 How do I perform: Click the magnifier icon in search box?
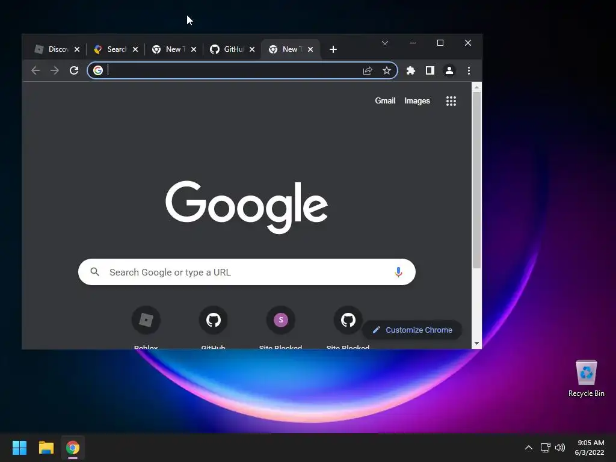pyautogui.click(x=94, y=272)
